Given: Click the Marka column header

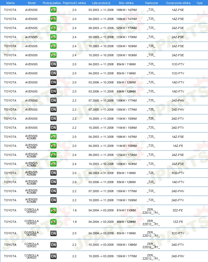Looking at the screenshot, I should 10,3.
